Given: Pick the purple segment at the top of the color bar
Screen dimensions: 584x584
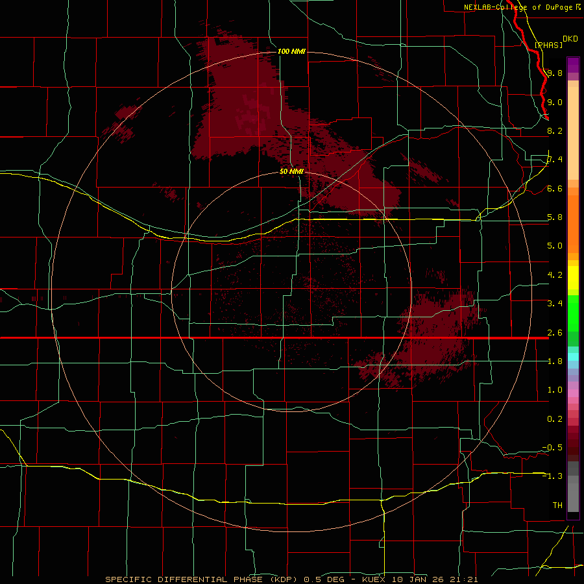Looking at the screenshot, I should point(573,65).
